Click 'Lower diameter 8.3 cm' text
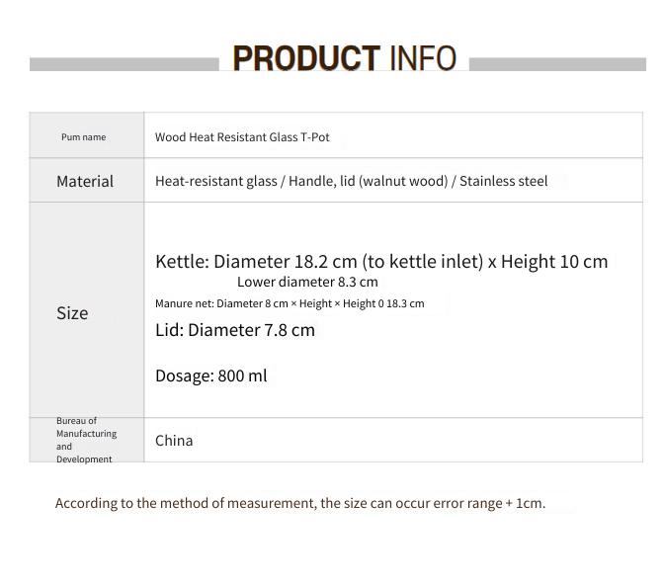The height and width of the screenshot is (585, 664). click(307, 282)
